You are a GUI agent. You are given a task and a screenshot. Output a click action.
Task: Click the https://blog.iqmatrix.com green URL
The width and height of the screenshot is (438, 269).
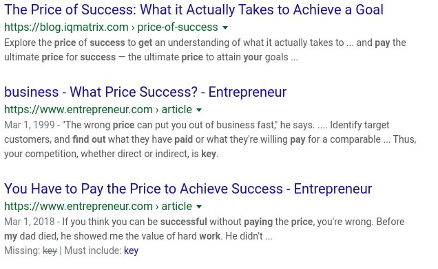tap(66, 27)
